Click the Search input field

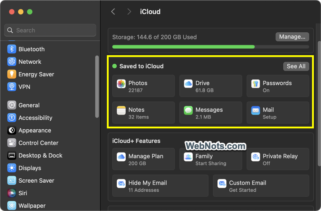tap(50, 30)
